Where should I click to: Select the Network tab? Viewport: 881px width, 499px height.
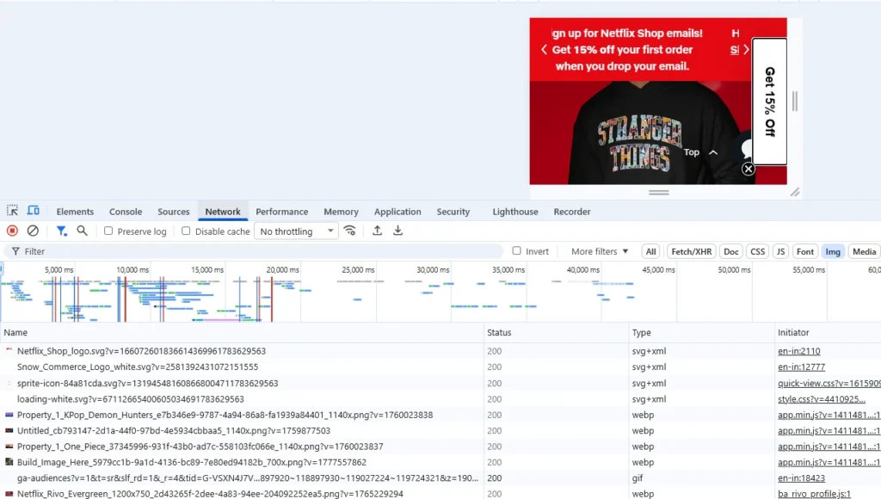click(223, 212)
